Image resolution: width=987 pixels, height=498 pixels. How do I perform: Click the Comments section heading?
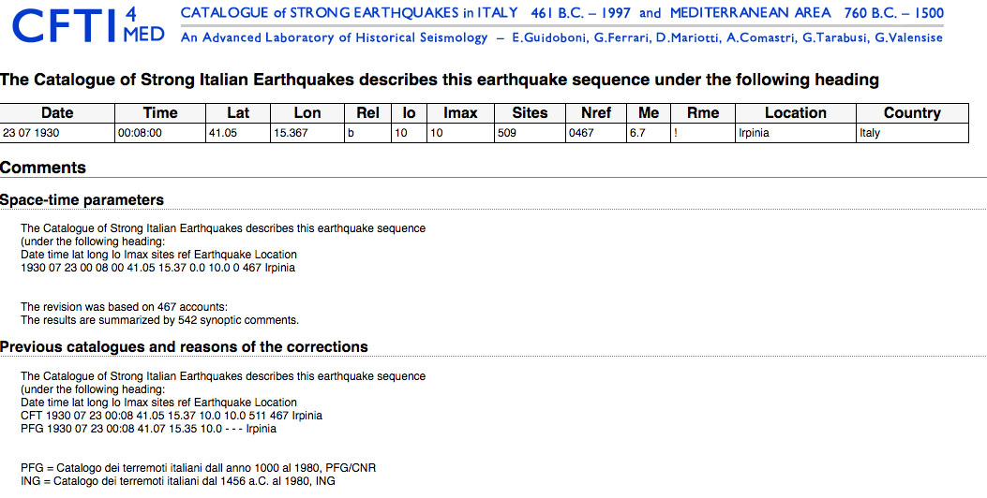tap(43, 168)
